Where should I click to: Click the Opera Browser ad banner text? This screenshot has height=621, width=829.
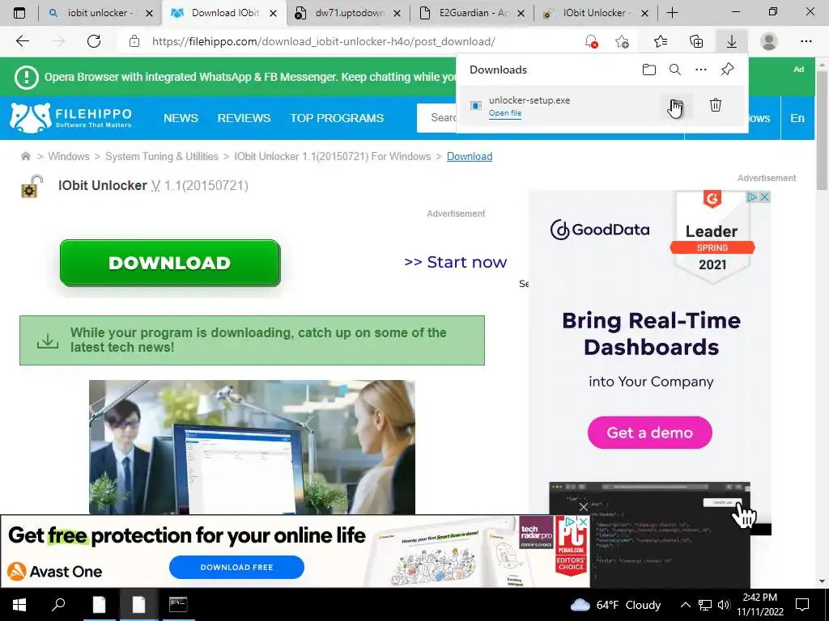coord(250,77)
